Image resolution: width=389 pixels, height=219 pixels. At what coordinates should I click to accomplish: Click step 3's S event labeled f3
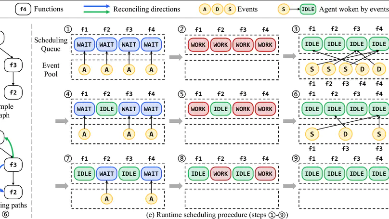[x=346, y=69]
